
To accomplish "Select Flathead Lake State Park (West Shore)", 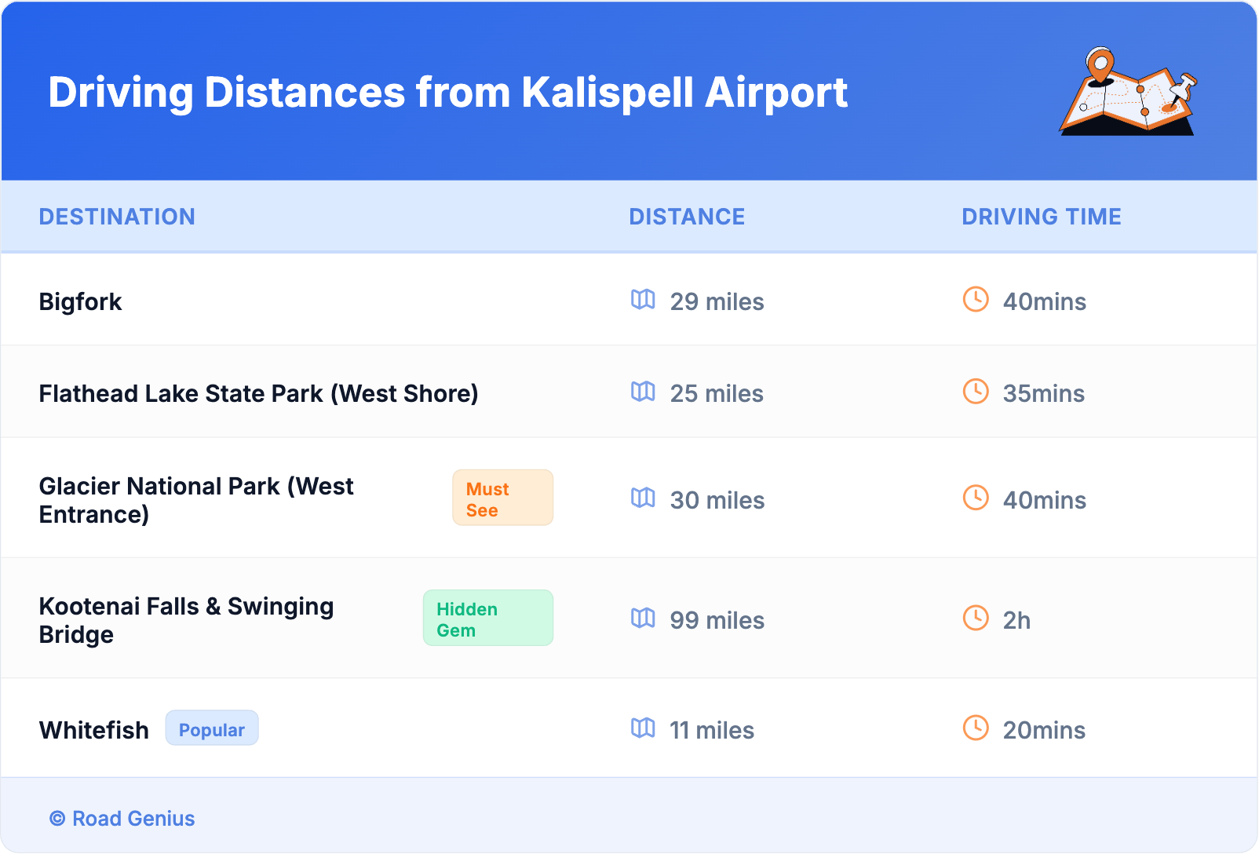I will 258,394.
